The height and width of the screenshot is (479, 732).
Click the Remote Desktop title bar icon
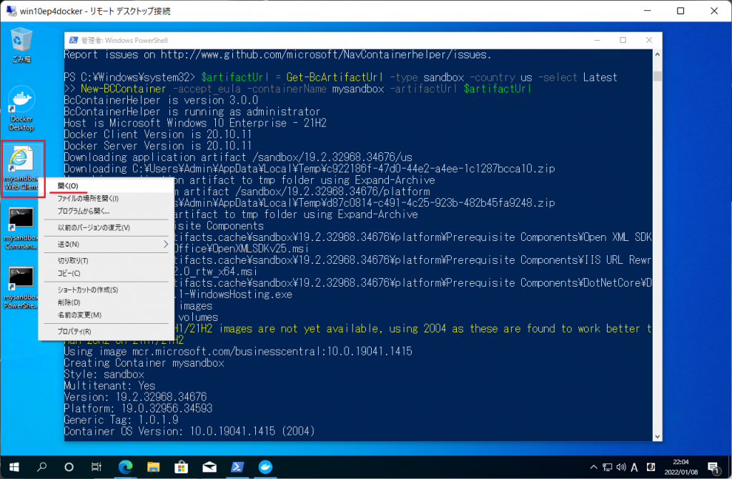tap(11, 11)
